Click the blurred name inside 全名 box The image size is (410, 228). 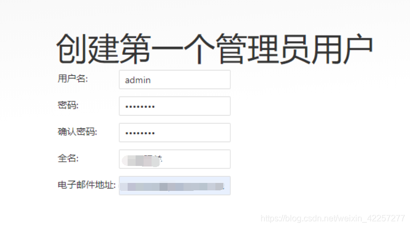[x=142, y=161]
